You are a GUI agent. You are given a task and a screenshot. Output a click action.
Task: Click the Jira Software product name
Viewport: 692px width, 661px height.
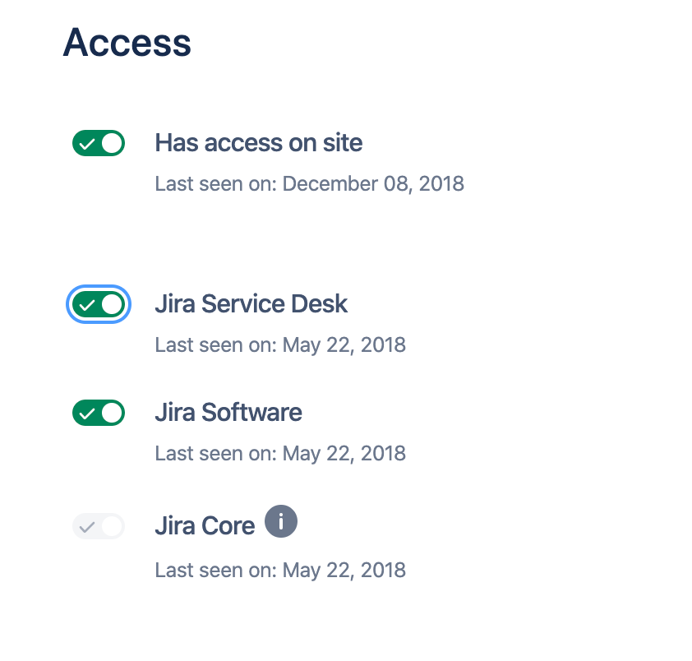click(x=228, y=412)
